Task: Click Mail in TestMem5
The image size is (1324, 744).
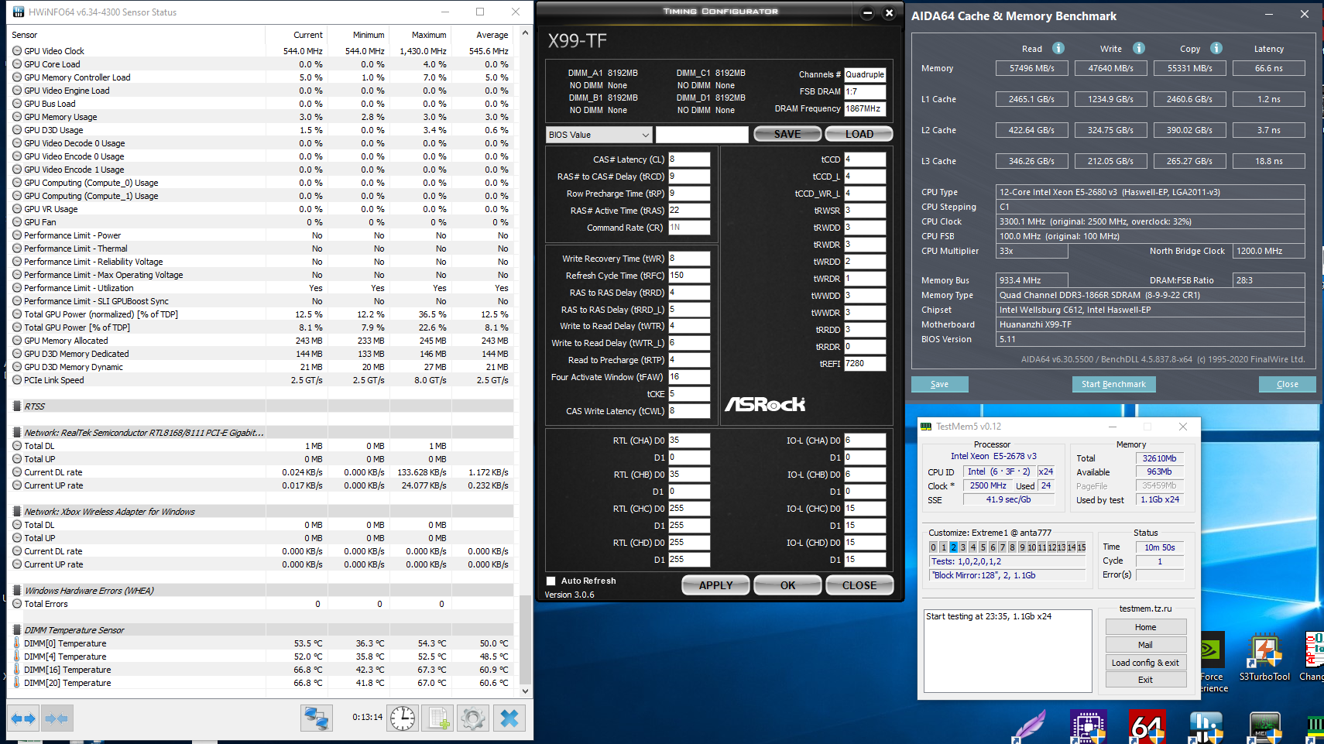Action: click(x=1146, y=645)
